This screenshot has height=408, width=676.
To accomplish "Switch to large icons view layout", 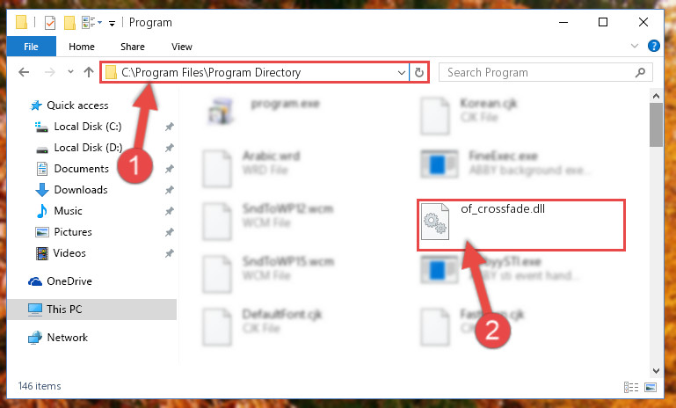I will pyautogui.click(x=651, y=387).
